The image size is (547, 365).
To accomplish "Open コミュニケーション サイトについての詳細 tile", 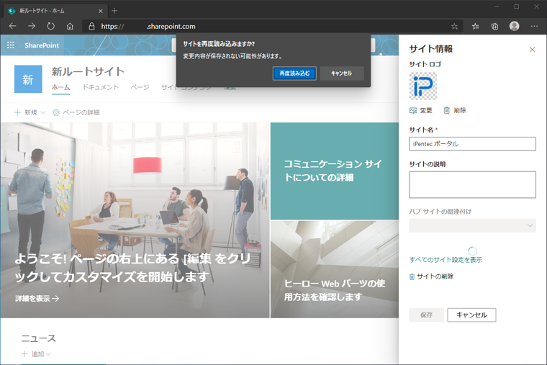I will pyautogui.click(x=335, y=171).
